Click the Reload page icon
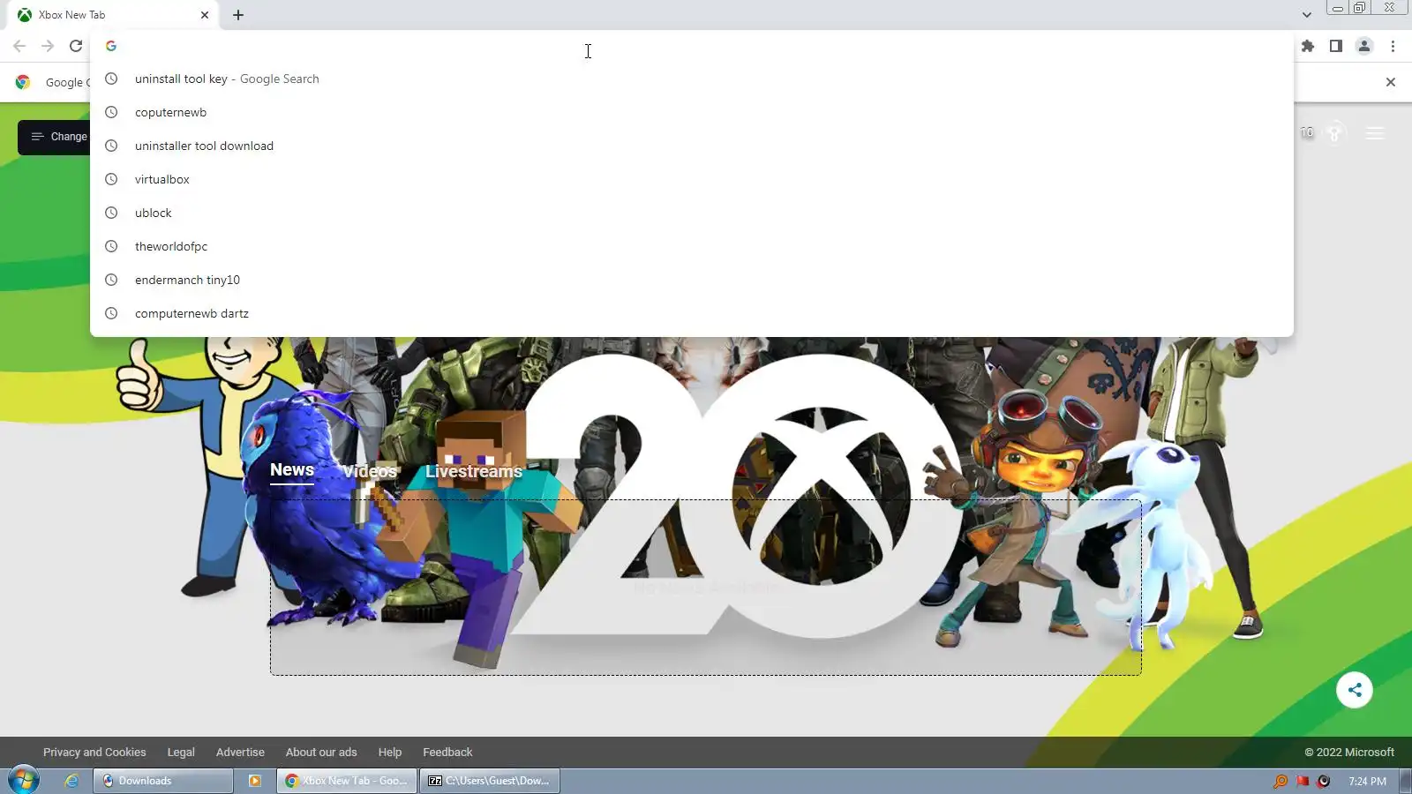Viewport: 1412px width, 794px height. point(76,46)
